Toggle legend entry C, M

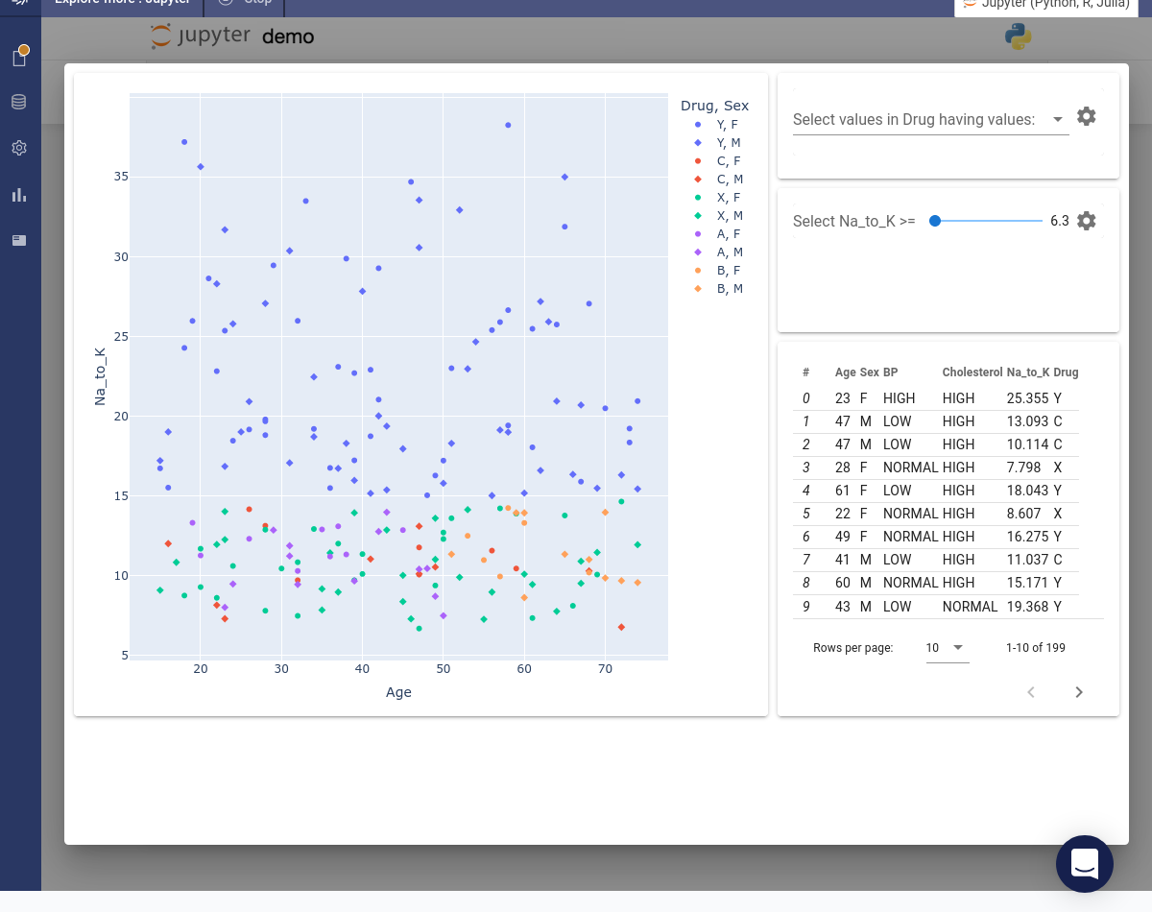point(716,180)
